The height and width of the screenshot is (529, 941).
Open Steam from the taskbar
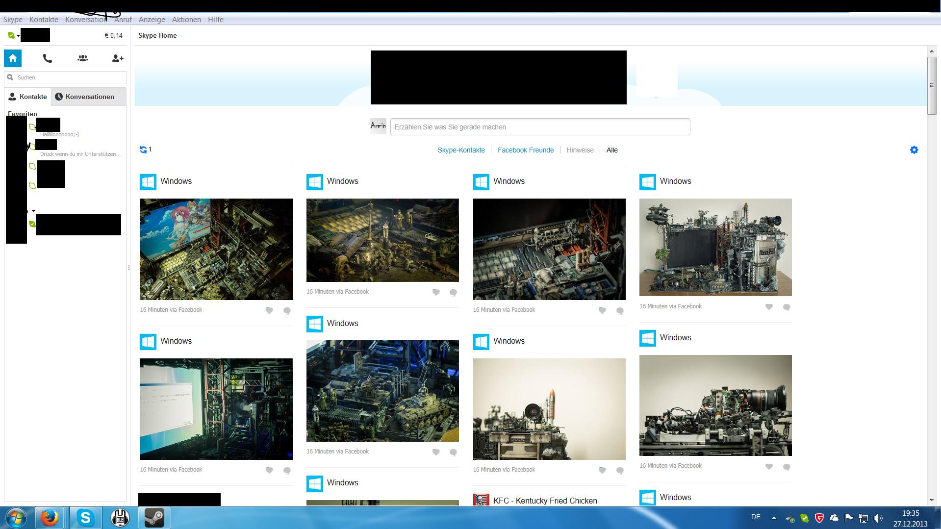pyautogui.click(x=154, y=518)
